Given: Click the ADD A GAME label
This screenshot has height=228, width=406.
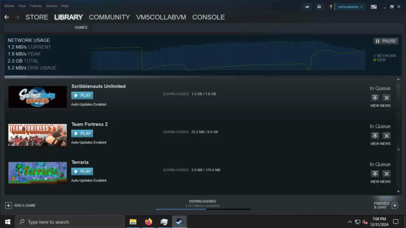Looking at the screenshot, I should 25,206.
